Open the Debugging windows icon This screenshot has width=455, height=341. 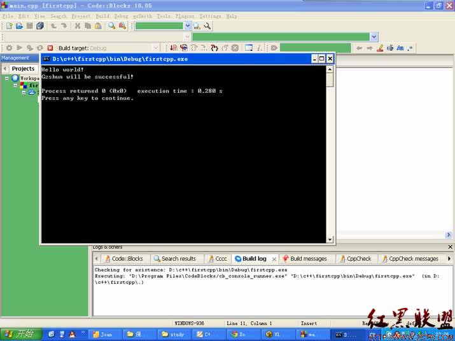[x=249, y=48]
